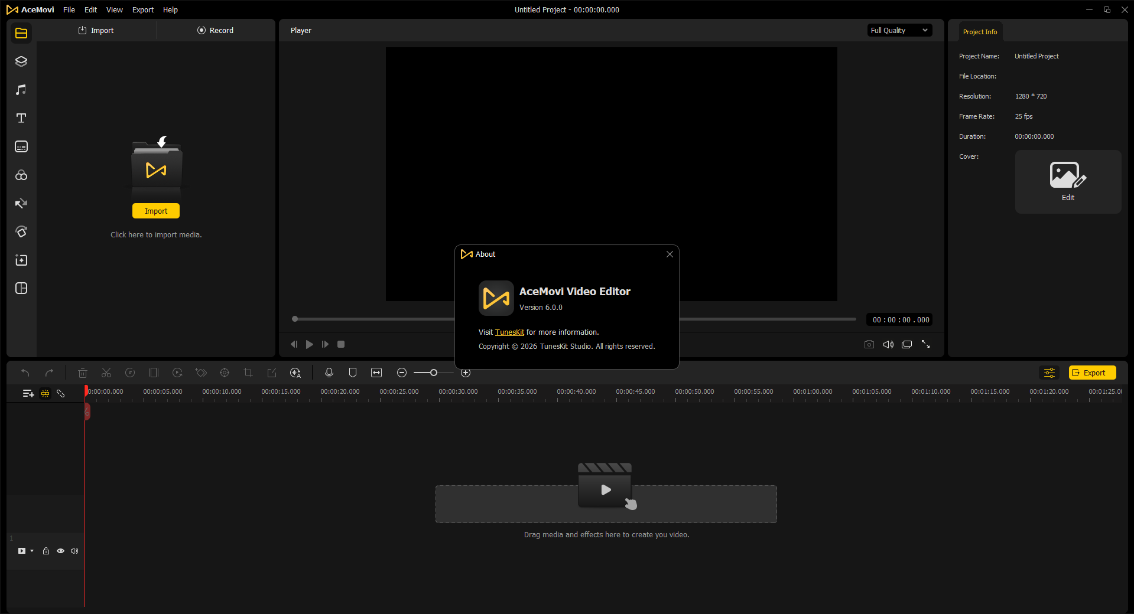Click the Speed gauge icon
The height and width of the screenshot is (614, 1134).
[130, 373]
